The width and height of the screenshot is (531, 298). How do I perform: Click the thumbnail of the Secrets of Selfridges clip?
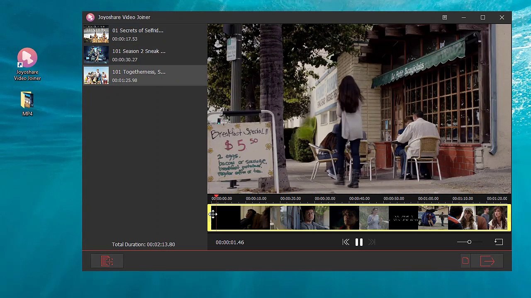[x=96, y=34]
